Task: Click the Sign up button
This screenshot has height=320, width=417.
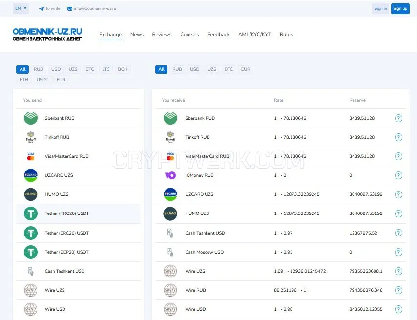Action: [400, 8]
